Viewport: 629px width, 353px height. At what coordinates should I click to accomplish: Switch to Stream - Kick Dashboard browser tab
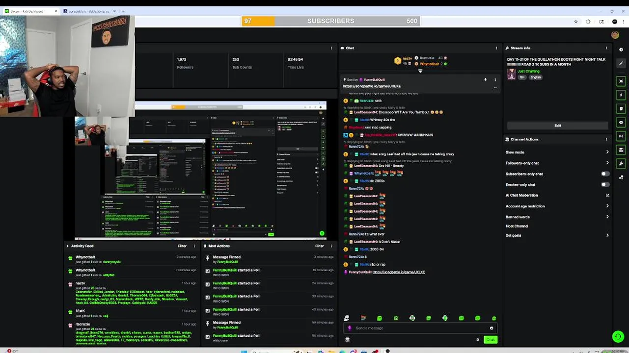coord(29,11)
